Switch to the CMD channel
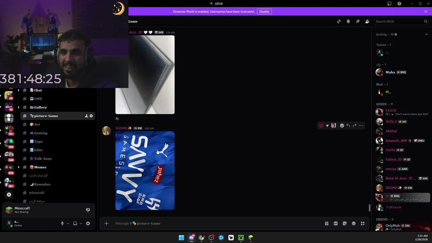 click(x=57, y=99)
